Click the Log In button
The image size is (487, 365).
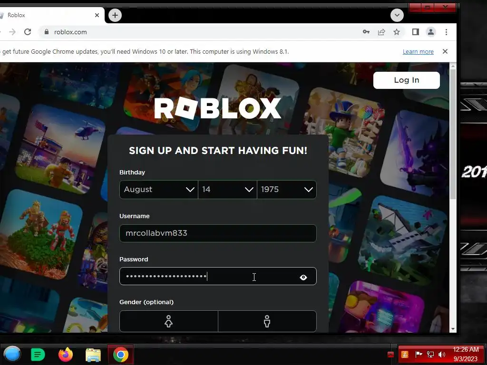(x=406, y=80)
